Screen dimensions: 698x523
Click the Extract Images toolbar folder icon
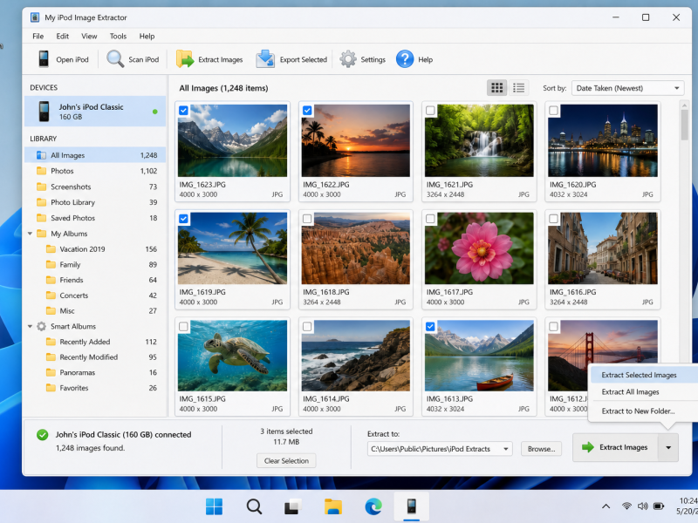pos(185,58)
